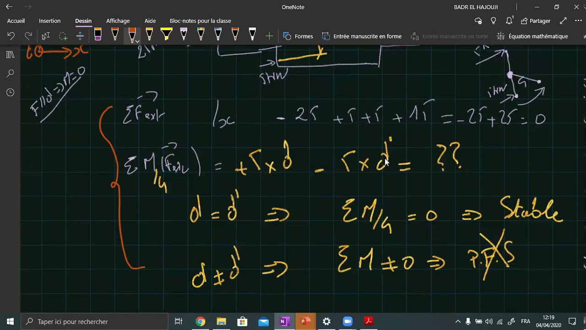Open search in left sidebar

tap(10, 73)
